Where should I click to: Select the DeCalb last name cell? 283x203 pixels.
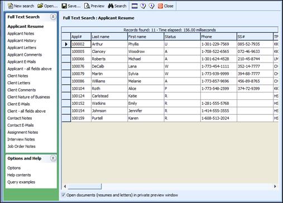[109, 66]
